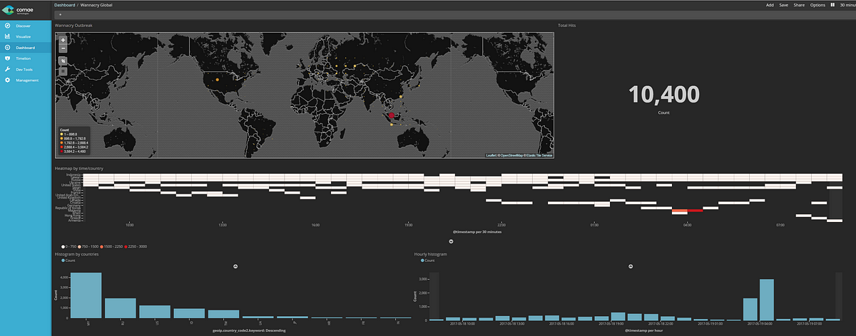
Task: Zoom in on the map
Action: 63,41
